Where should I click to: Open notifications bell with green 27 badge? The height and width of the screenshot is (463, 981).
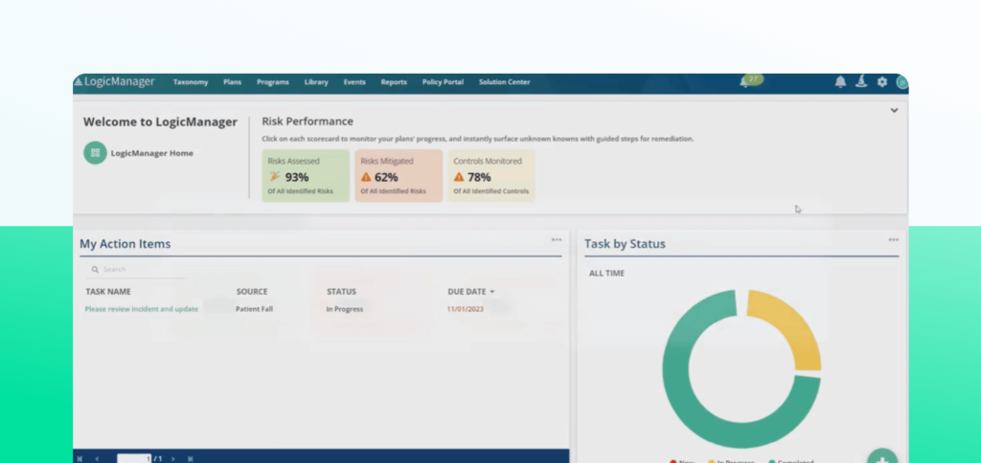(746, 82)
